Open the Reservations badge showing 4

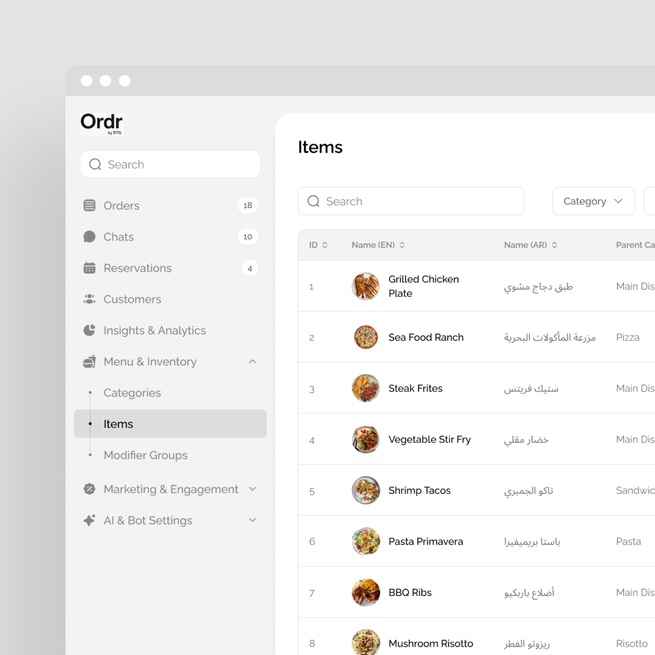(250, 268)
